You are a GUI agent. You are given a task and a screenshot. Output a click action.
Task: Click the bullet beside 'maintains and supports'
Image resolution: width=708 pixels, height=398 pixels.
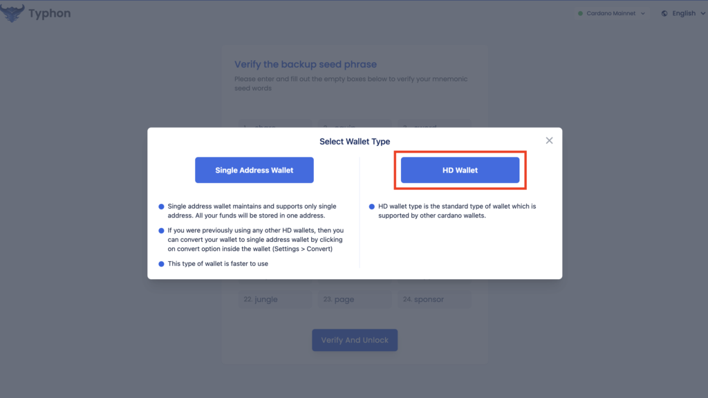pos(161,207)
